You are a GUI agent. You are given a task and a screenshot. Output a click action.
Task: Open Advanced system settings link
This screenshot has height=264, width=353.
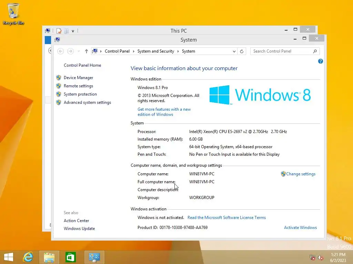point(87,102)
